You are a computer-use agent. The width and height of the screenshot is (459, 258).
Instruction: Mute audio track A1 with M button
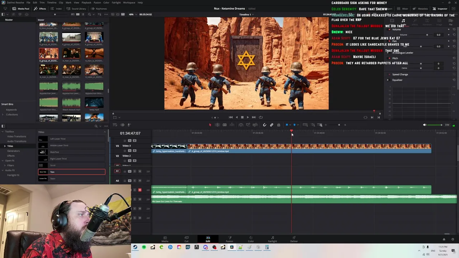pyautogui.click(x=139, y=171)
